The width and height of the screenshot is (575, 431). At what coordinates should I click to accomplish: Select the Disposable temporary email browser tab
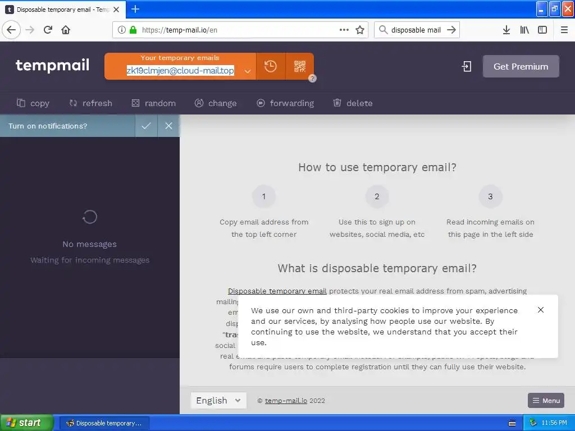[63, 10]
